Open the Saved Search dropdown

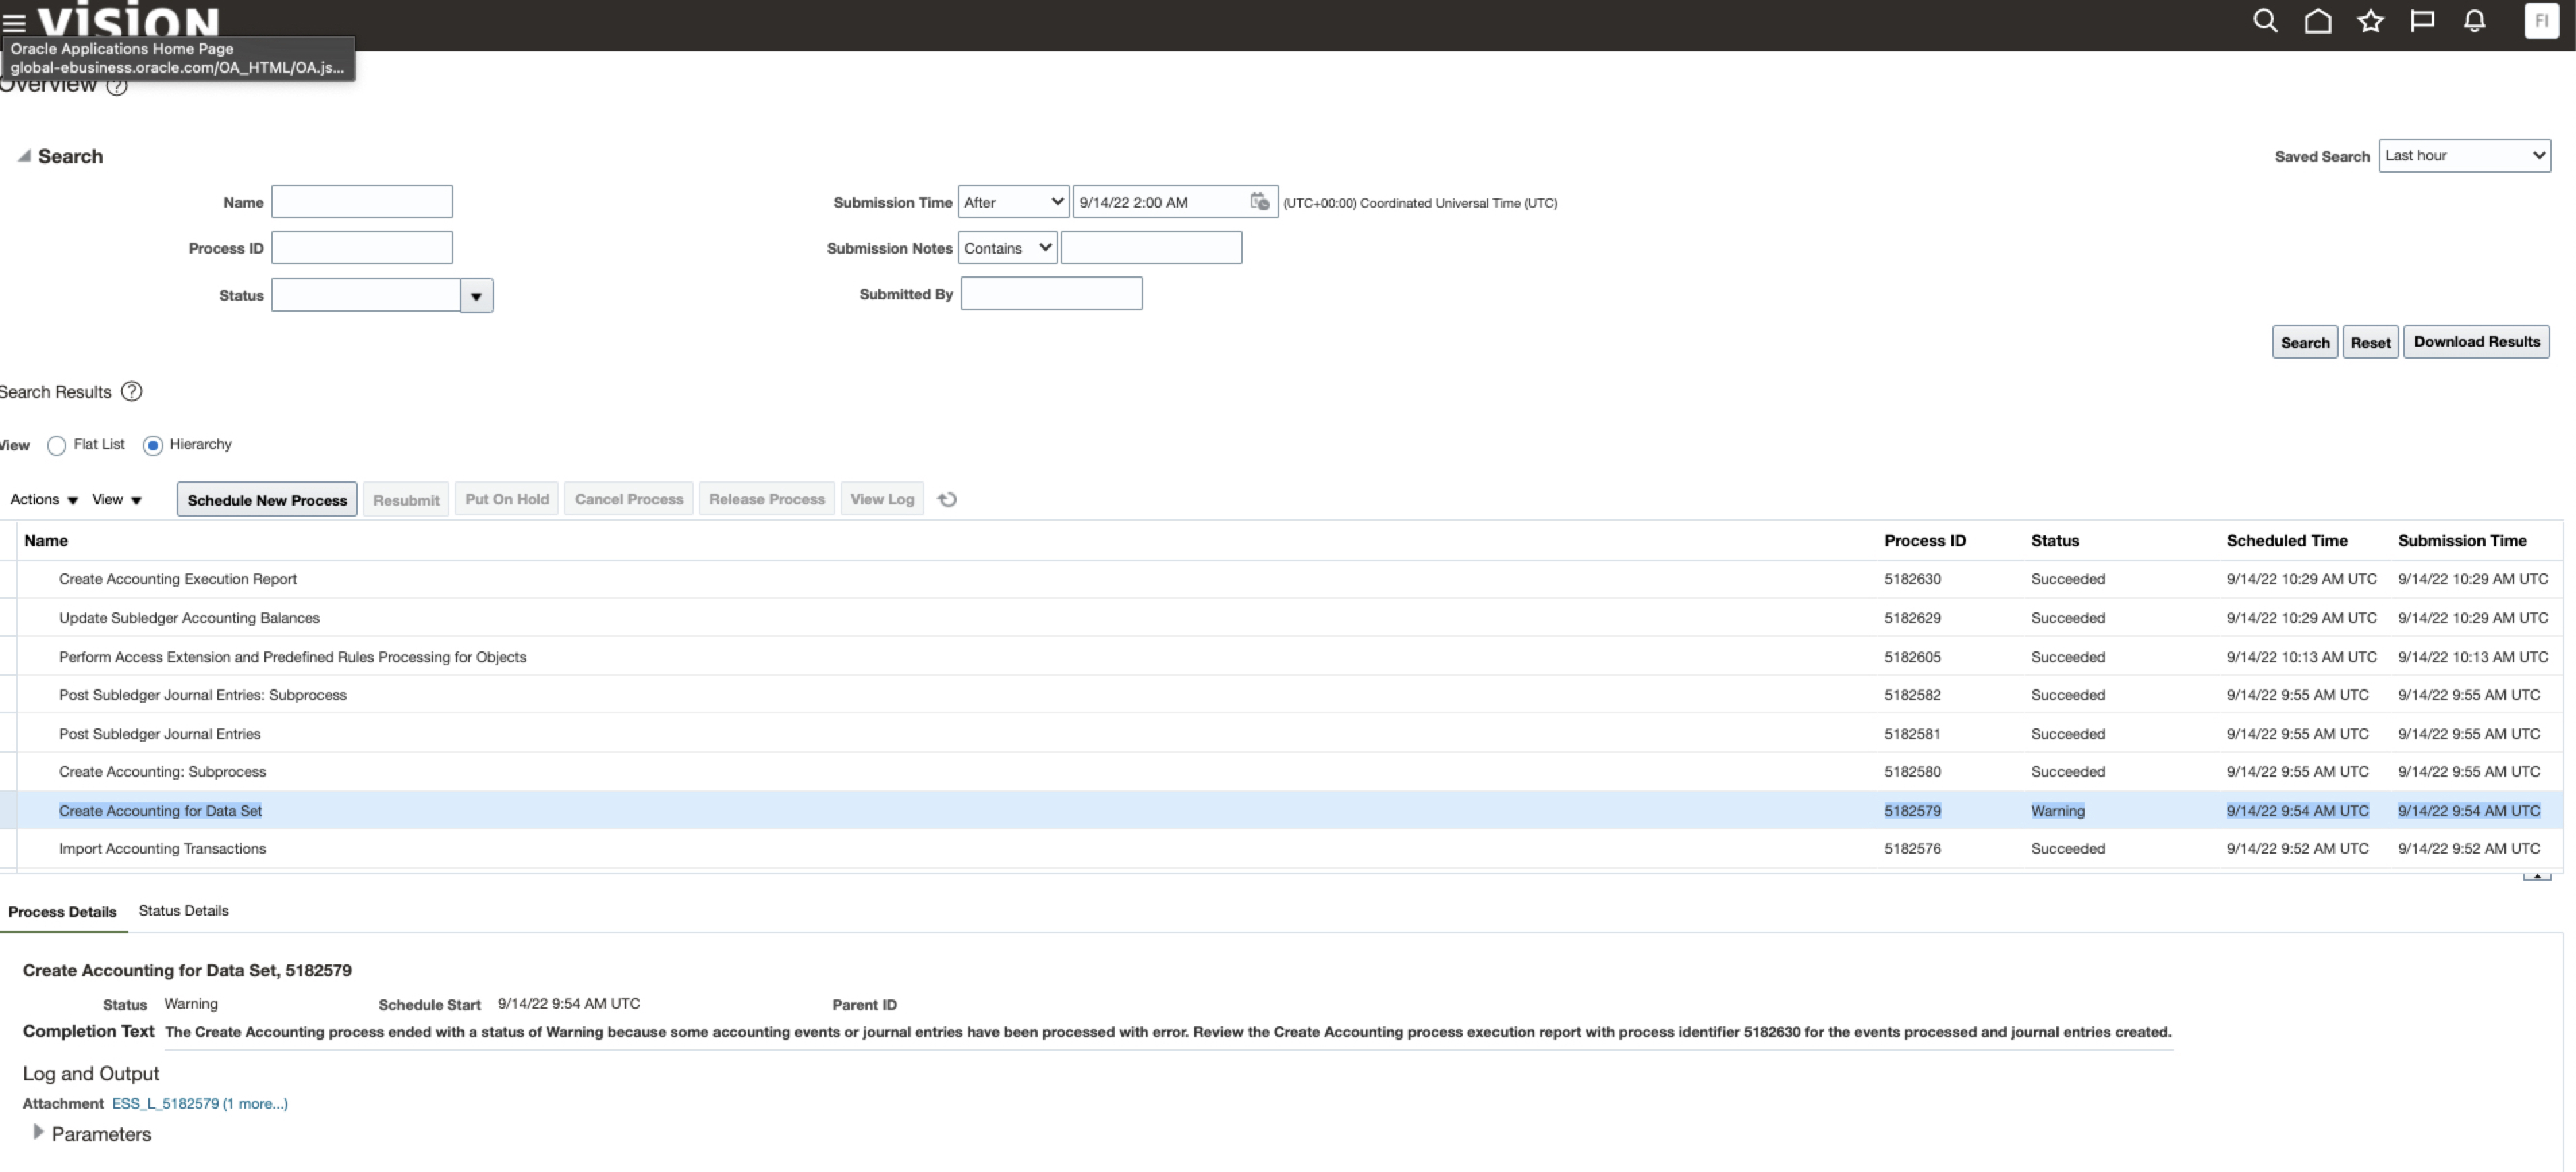pos(2464,156)
